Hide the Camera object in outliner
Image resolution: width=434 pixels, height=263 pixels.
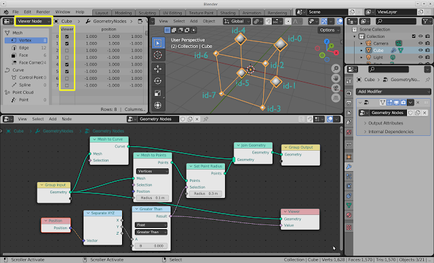(x=420, y=43)
